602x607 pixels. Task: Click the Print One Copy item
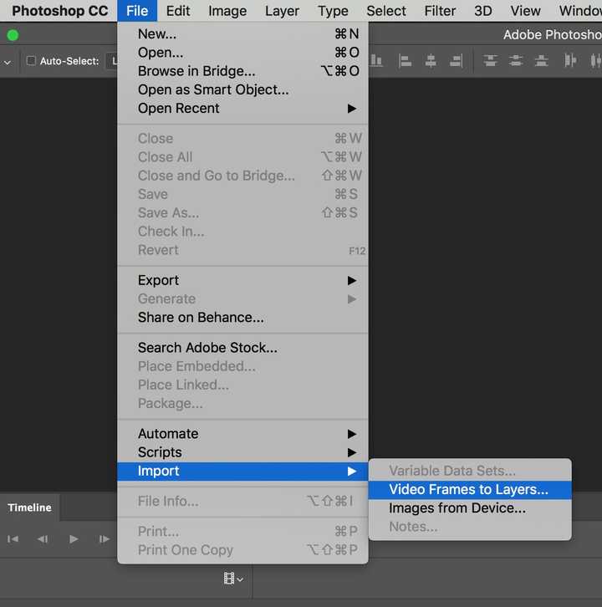[242, 549]
